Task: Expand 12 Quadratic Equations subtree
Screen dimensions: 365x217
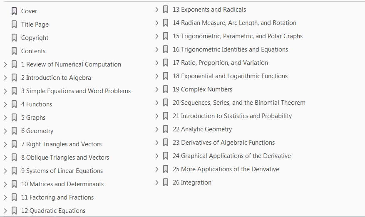Action: point(5,211)
